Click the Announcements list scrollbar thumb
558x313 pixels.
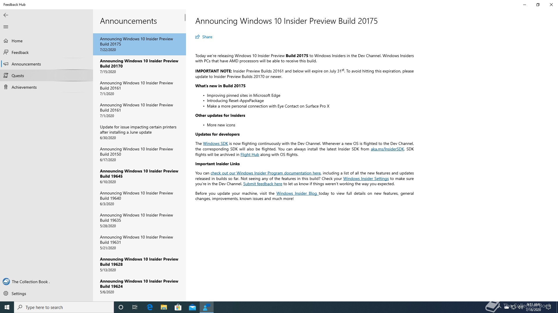tap(185, 17)
